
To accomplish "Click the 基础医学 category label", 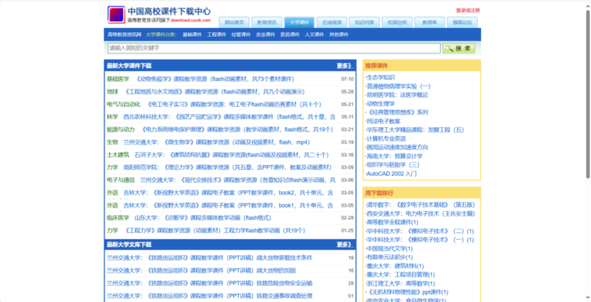I will coord(118,79).
